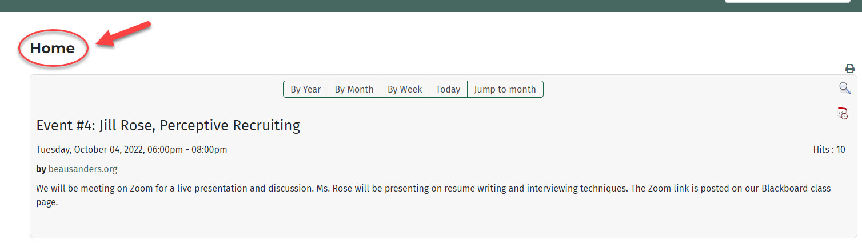The height and width of the screenshot is (243, 862).
Task: Show the Today view
Action: pos(448,89)
